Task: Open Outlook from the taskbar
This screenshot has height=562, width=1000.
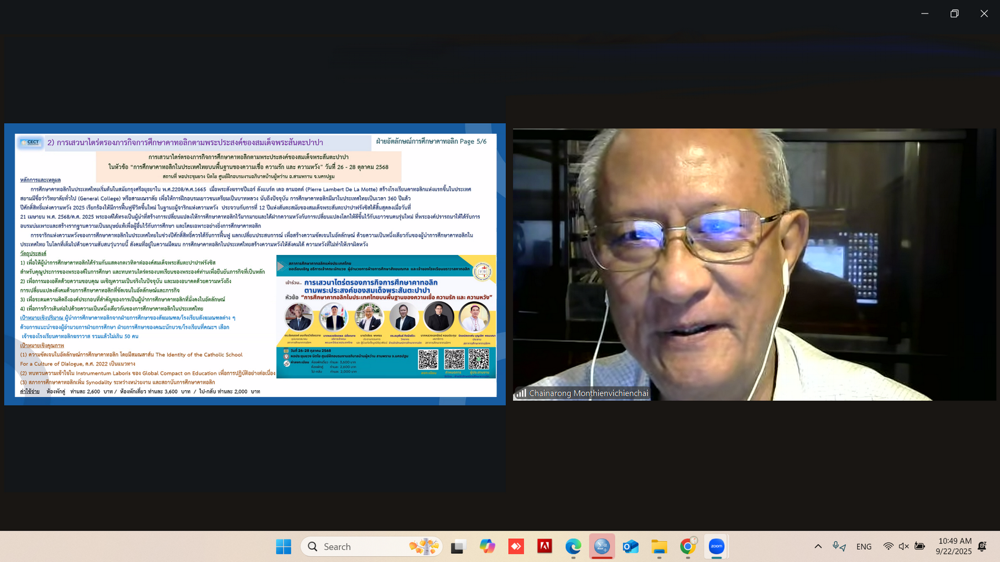Action: point(630,546)
